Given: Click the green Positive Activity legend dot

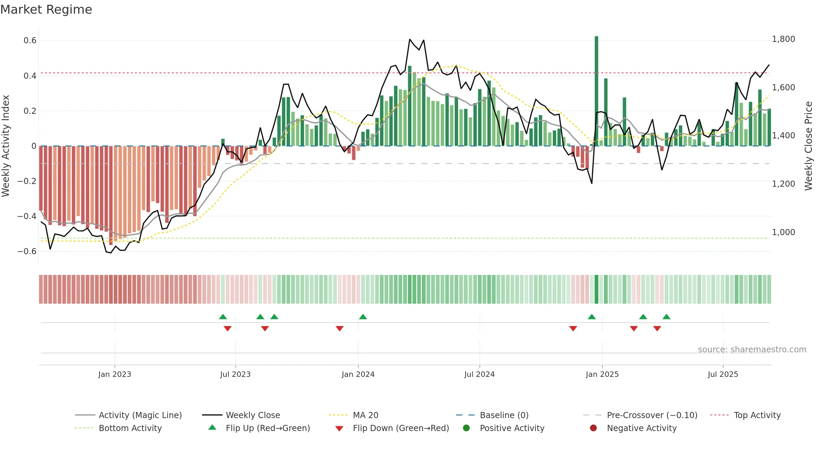Looking at the screenshot, I should [x=467, y=428].
